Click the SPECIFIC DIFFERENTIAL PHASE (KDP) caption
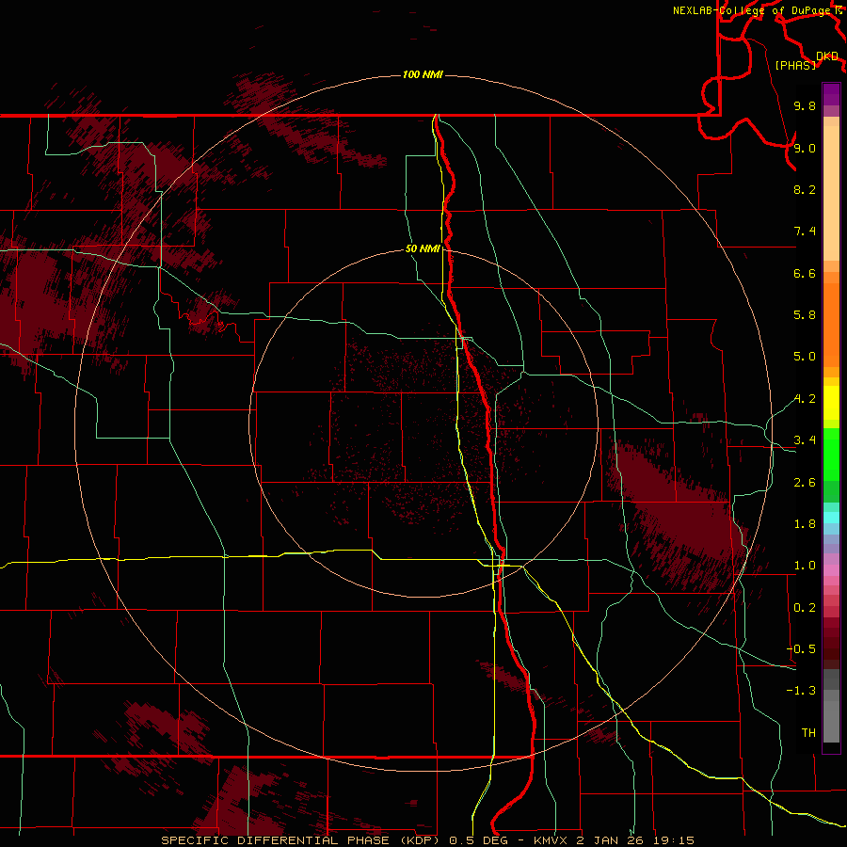Viewport: 847px width, 847px height. click(300, 840)
